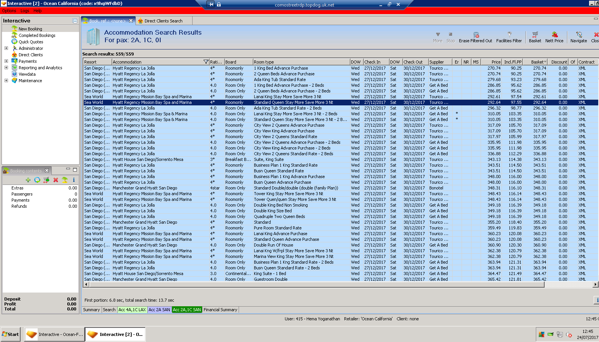Sort by the Room type column header

pos(301,62)
